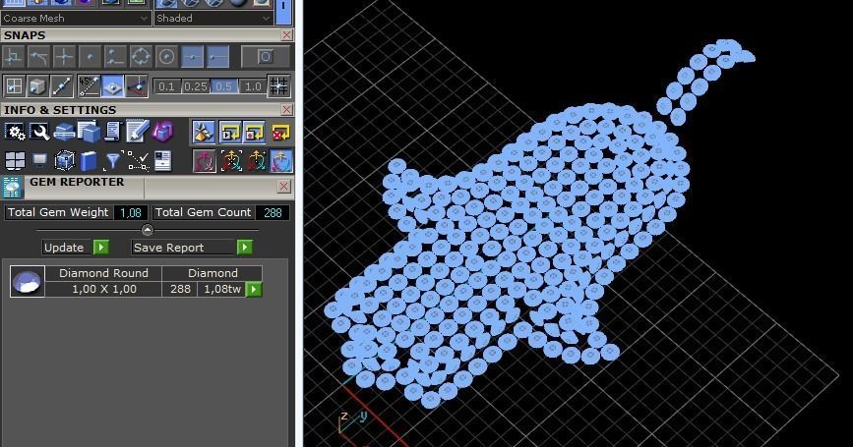The height and width of the screenshot is (447, 853).
Task: Close the INFO & SETTINGS panel
Action: [x=286, y=110]
